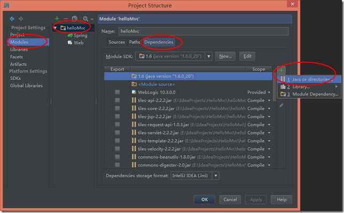Click the commons-beanutils-1.8.0.jar jar icon
This screenshot has width=344, height=213.
(x=134, y=157)
